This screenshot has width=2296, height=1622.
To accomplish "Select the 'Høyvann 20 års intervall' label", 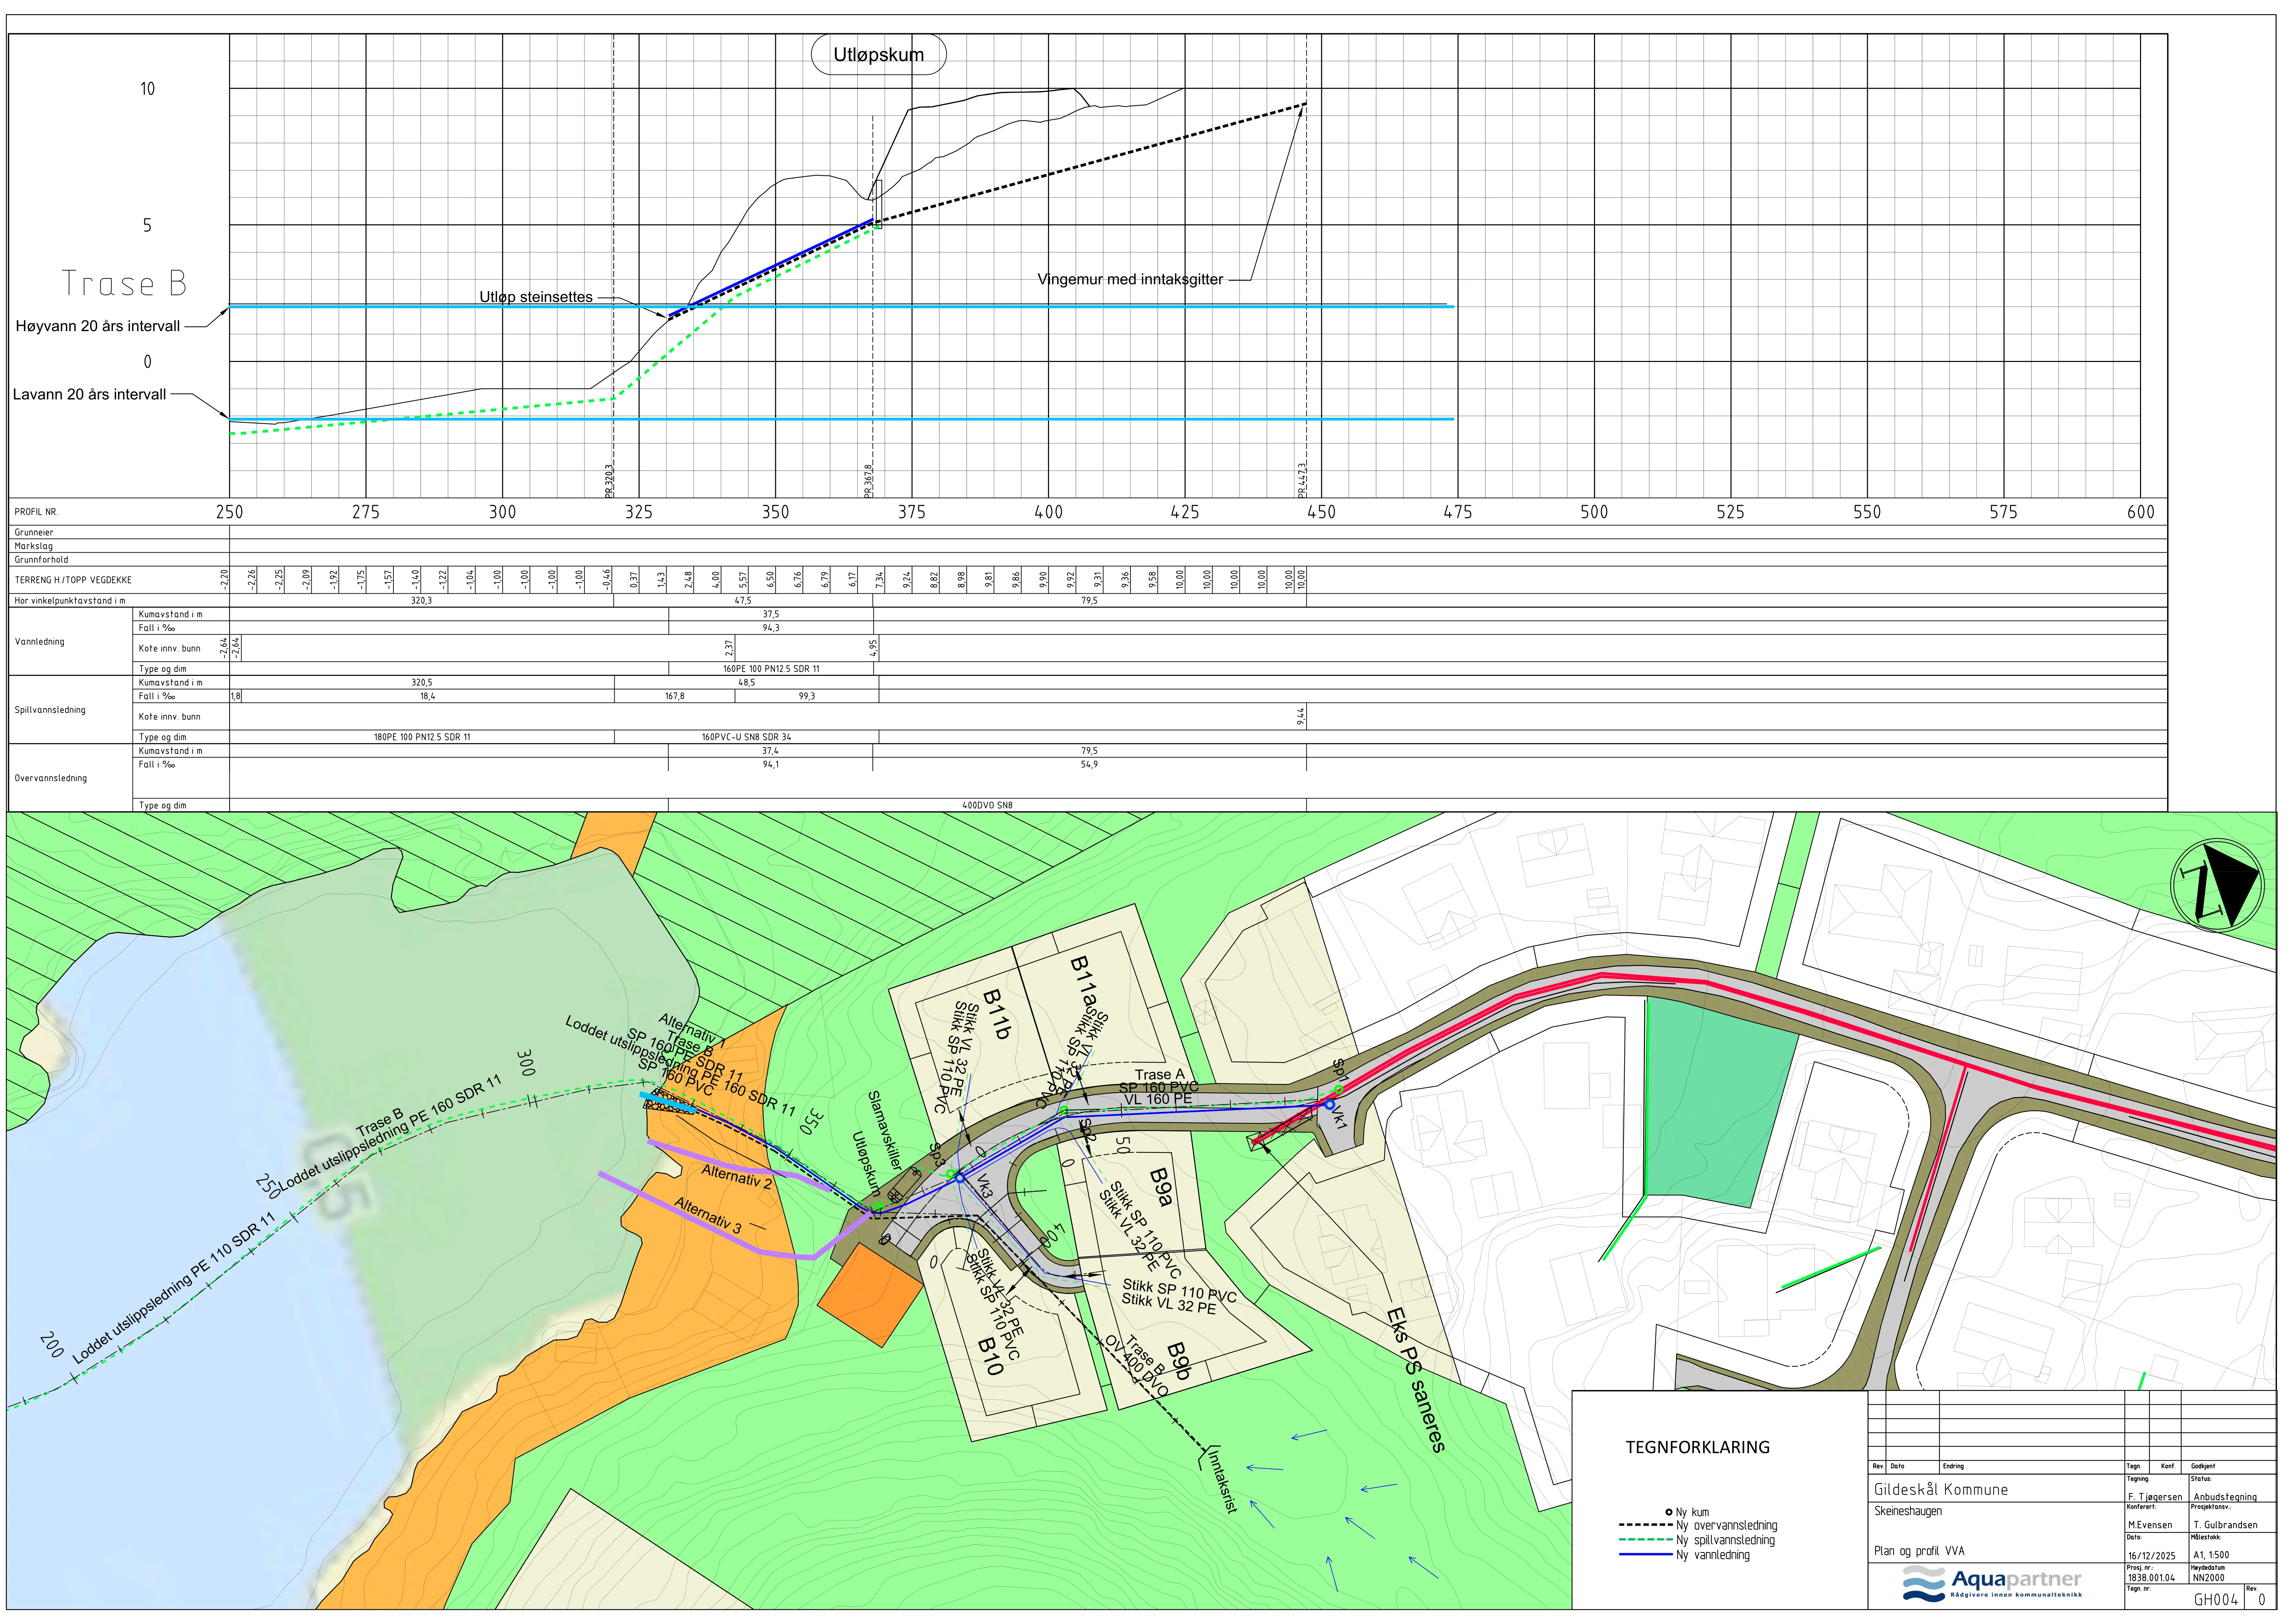I will (x=98, y=326).
